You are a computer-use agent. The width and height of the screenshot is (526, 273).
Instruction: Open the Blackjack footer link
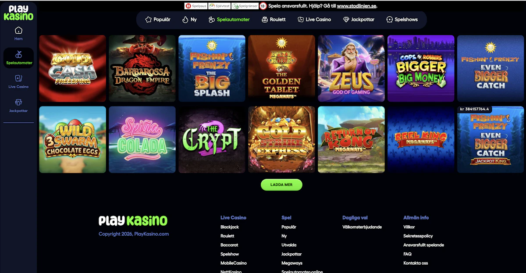230,227
